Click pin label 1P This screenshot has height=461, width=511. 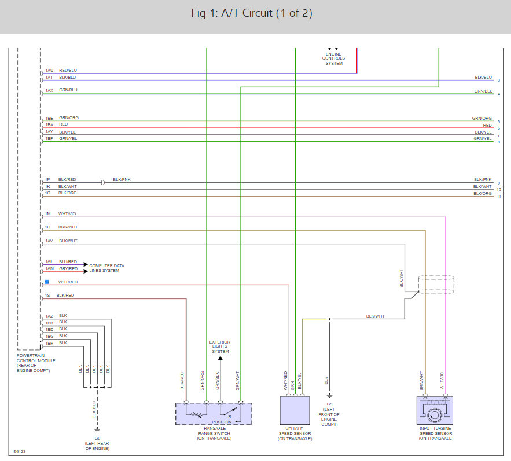coord(47,179)
